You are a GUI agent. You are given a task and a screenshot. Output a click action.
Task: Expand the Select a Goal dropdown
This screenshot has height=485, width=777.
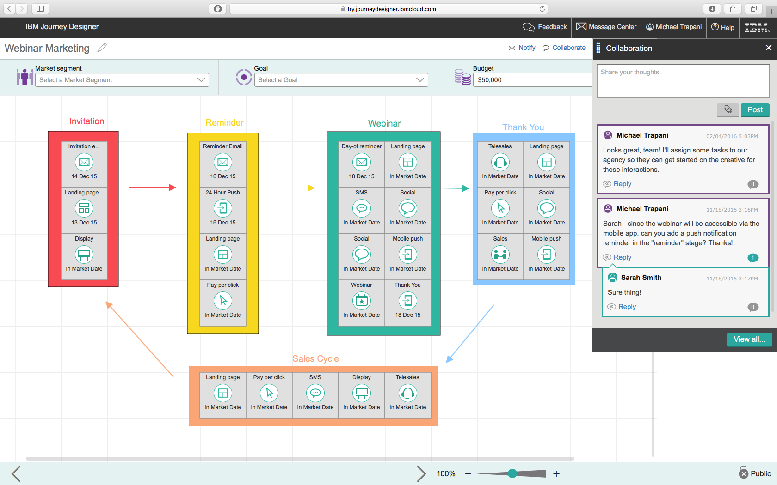click(341, 80)
